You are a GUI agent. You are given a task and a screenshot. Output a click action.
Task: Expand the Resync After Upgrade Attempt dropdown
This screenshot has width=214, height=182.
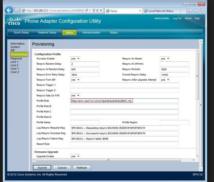point(165,80)
